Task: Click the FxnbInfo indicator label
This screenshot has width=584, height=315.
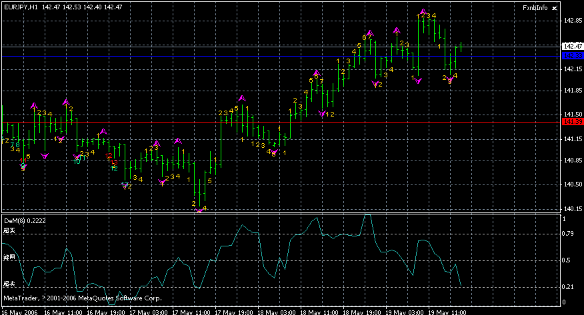Action: point(535,7)
